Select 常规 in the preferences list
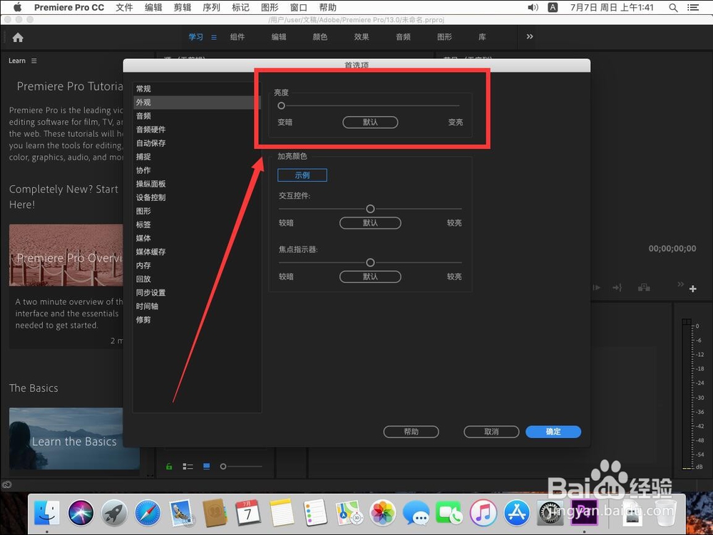The height and width of the screenshot is (535, 713). tap(197, 89)
